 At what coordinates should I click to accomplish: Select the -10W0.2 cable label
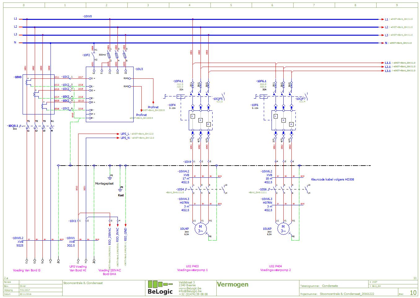(17, 238)
